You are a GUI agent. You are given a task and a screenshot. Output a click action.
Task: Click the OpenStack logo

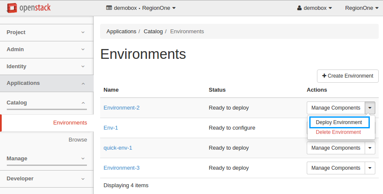coord(29,8)
